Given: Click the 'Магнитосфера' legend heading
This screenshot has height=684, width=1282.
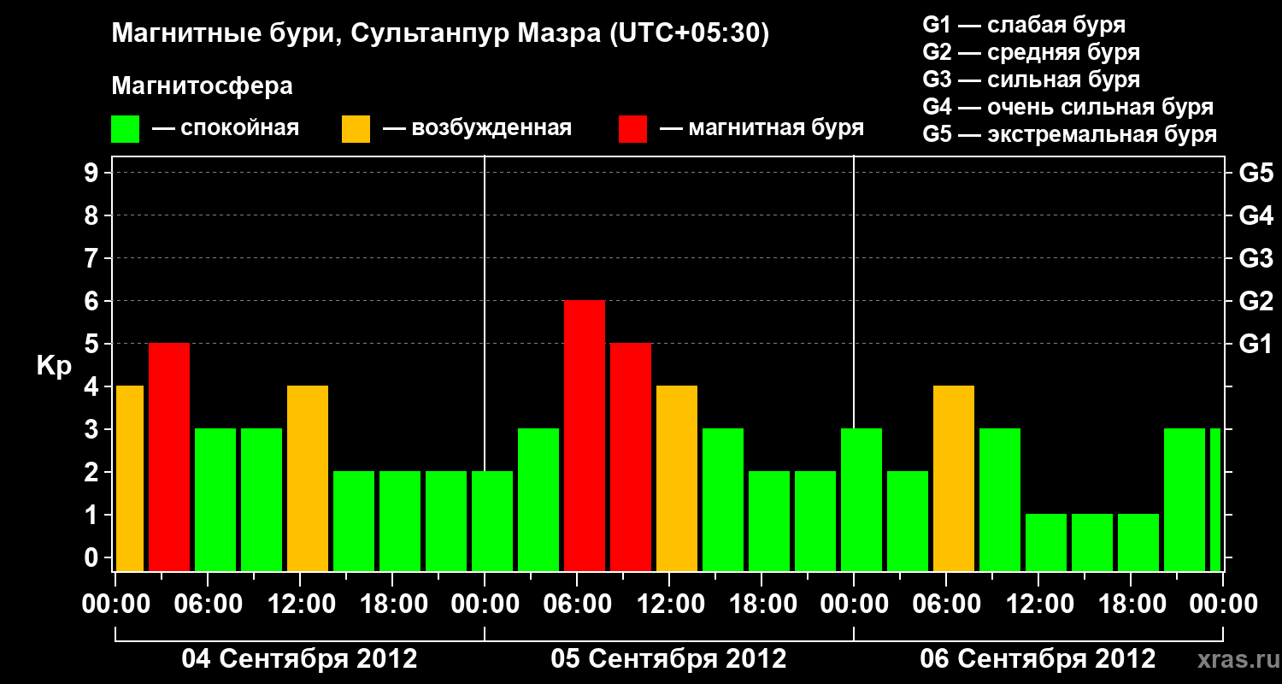Looking at the screenshot, I should tap(202, 86).
